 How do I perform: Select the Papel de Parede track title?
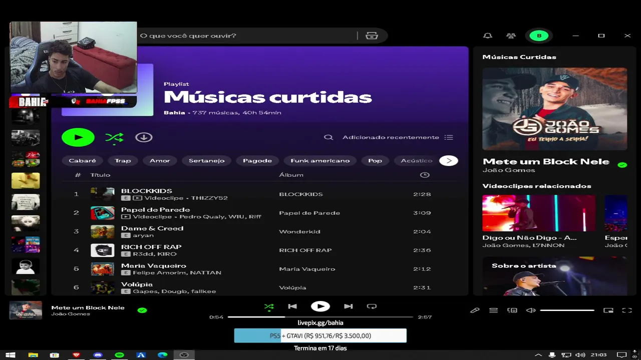tap(155, 209)
